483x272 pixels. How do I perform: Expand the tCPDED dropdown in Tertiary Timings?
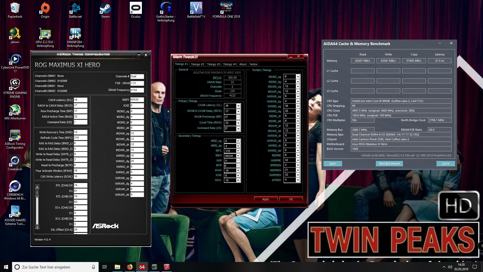[298, 180]
